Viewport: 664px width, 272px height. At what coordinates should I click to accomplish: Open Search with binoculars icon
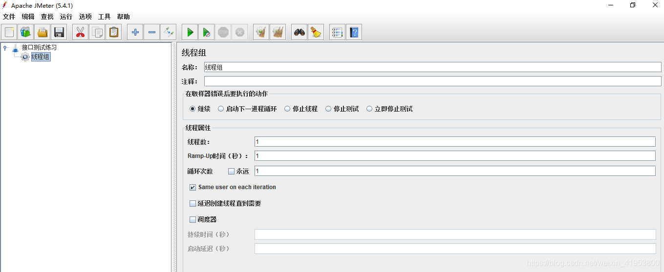[300, 32]
